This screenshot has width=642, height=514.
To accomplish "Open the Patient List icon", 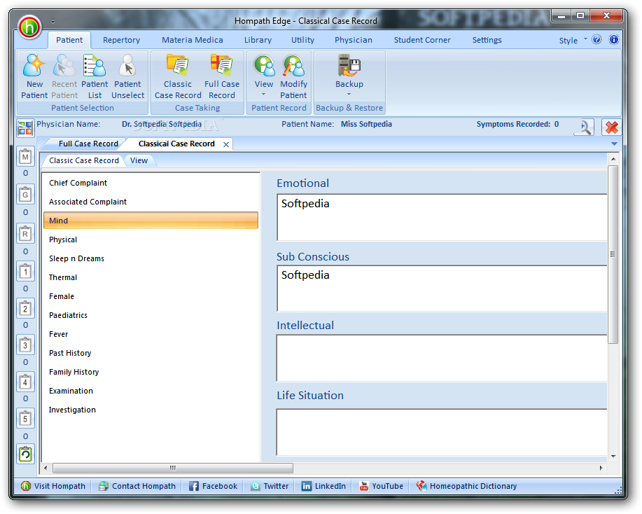I will [95, 66].
